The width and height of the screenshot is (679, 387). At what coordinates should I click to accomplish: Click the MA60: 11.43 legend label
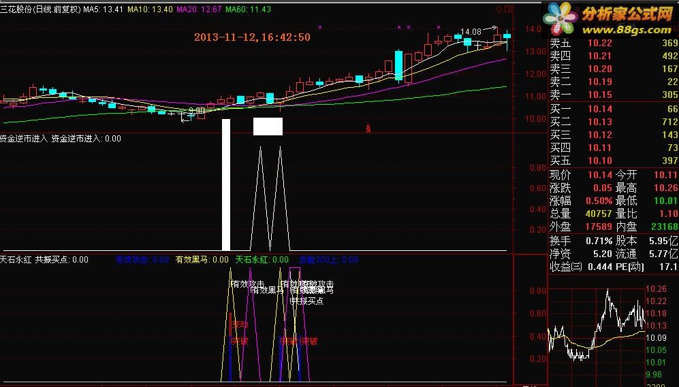(x=248, y=9)
